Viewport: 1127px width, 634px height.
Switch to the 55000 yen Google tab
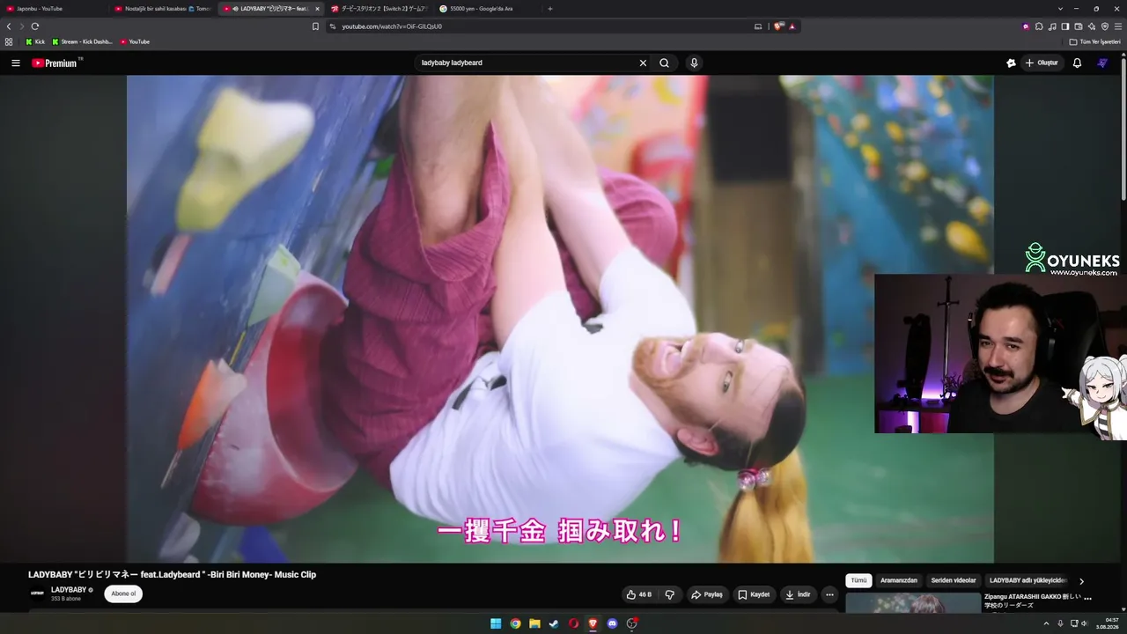click(x=487, y=9)
